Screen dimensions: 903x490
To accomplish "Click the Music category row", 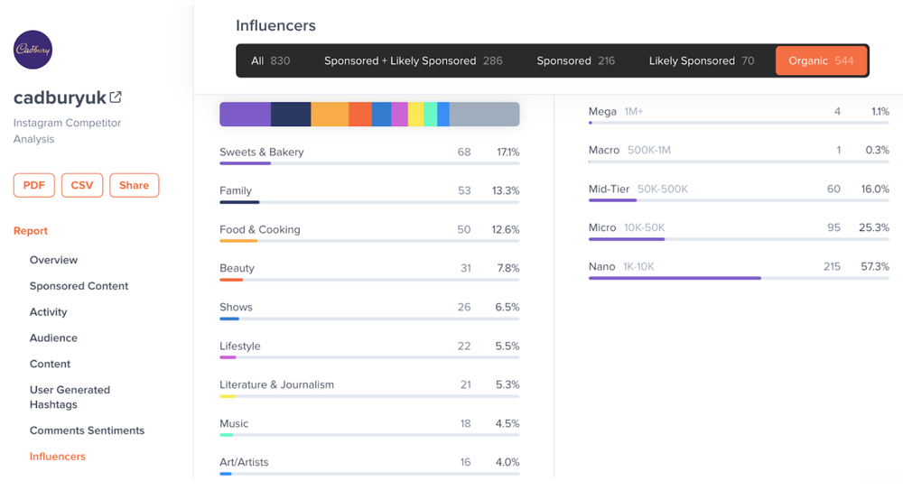I will click(x=369, y=425).
